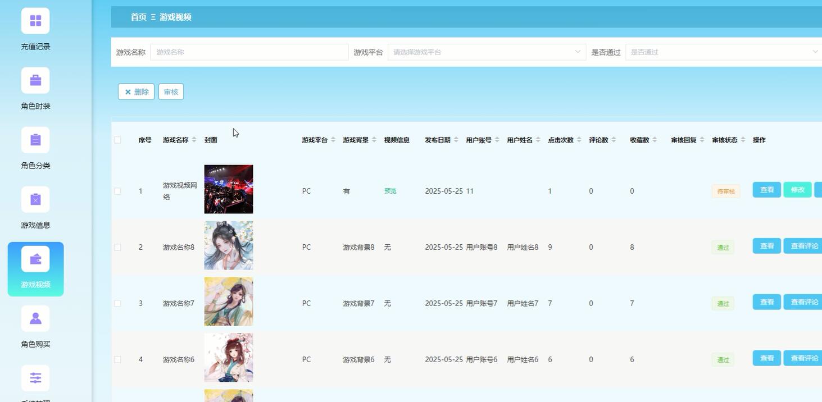
Task: Click the 待审核 status tag
Action: pos(726,191)
